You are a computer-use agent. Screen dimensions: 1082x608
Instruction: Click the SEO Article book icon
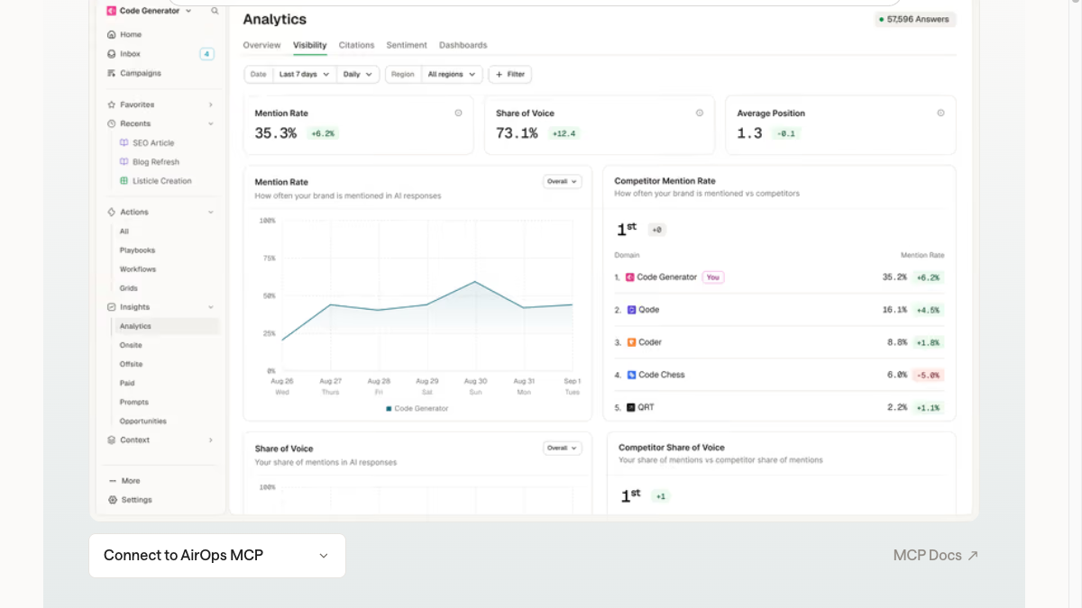pos(124,142)
